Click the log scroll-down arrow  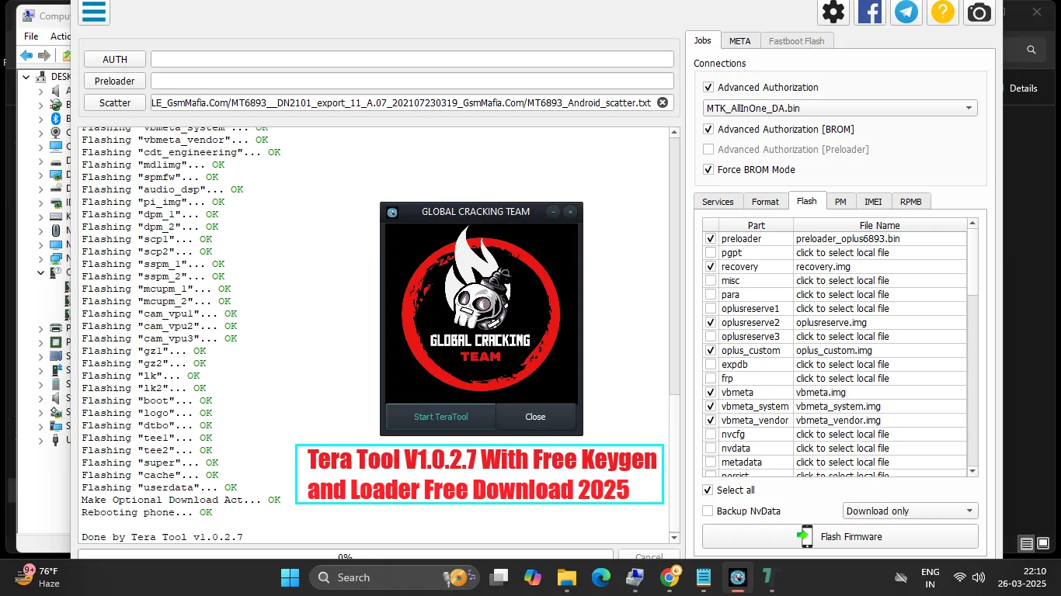click(x=674, y=537)
